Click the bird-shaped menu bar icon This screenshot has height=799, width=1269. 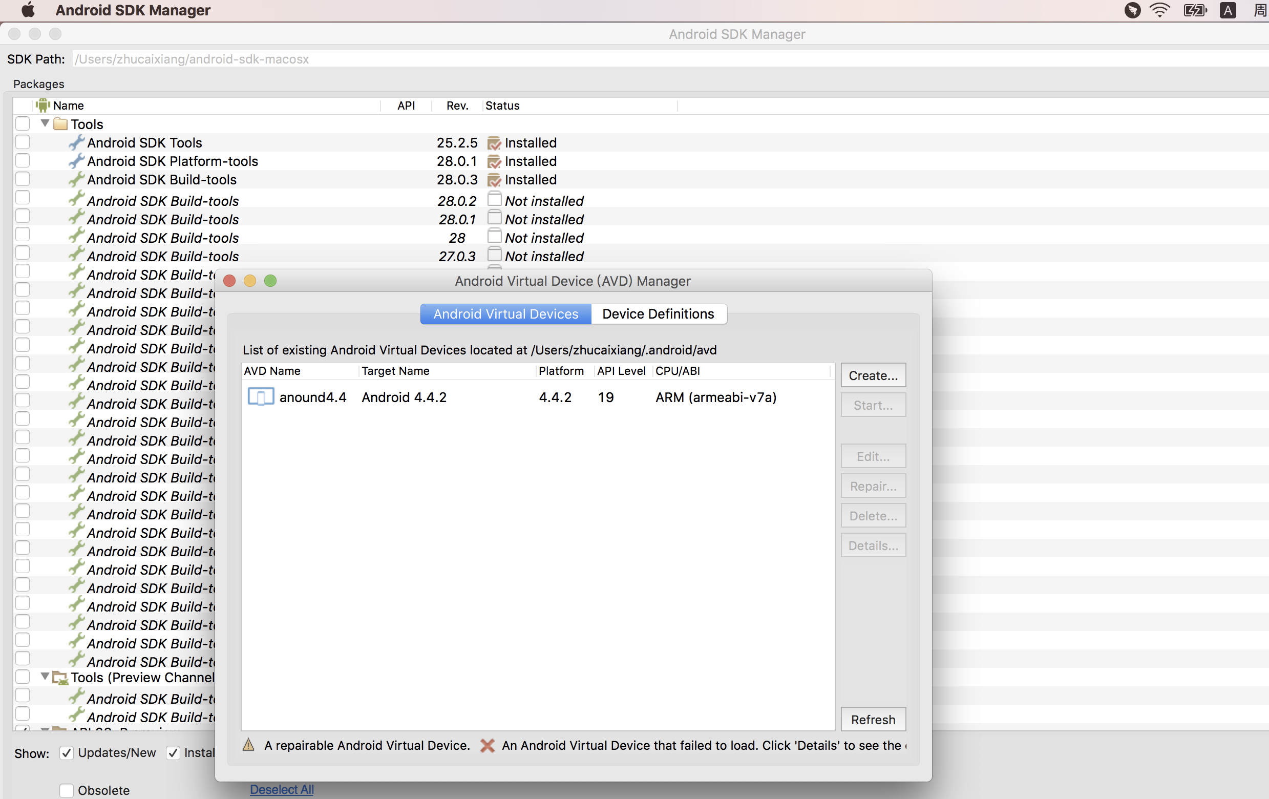pos(1132,10)
